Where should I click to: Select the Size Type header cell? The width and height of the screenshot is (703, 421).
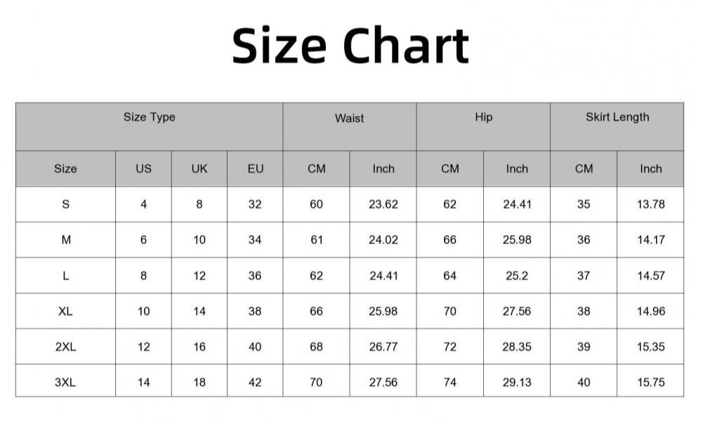click(149, 117)
